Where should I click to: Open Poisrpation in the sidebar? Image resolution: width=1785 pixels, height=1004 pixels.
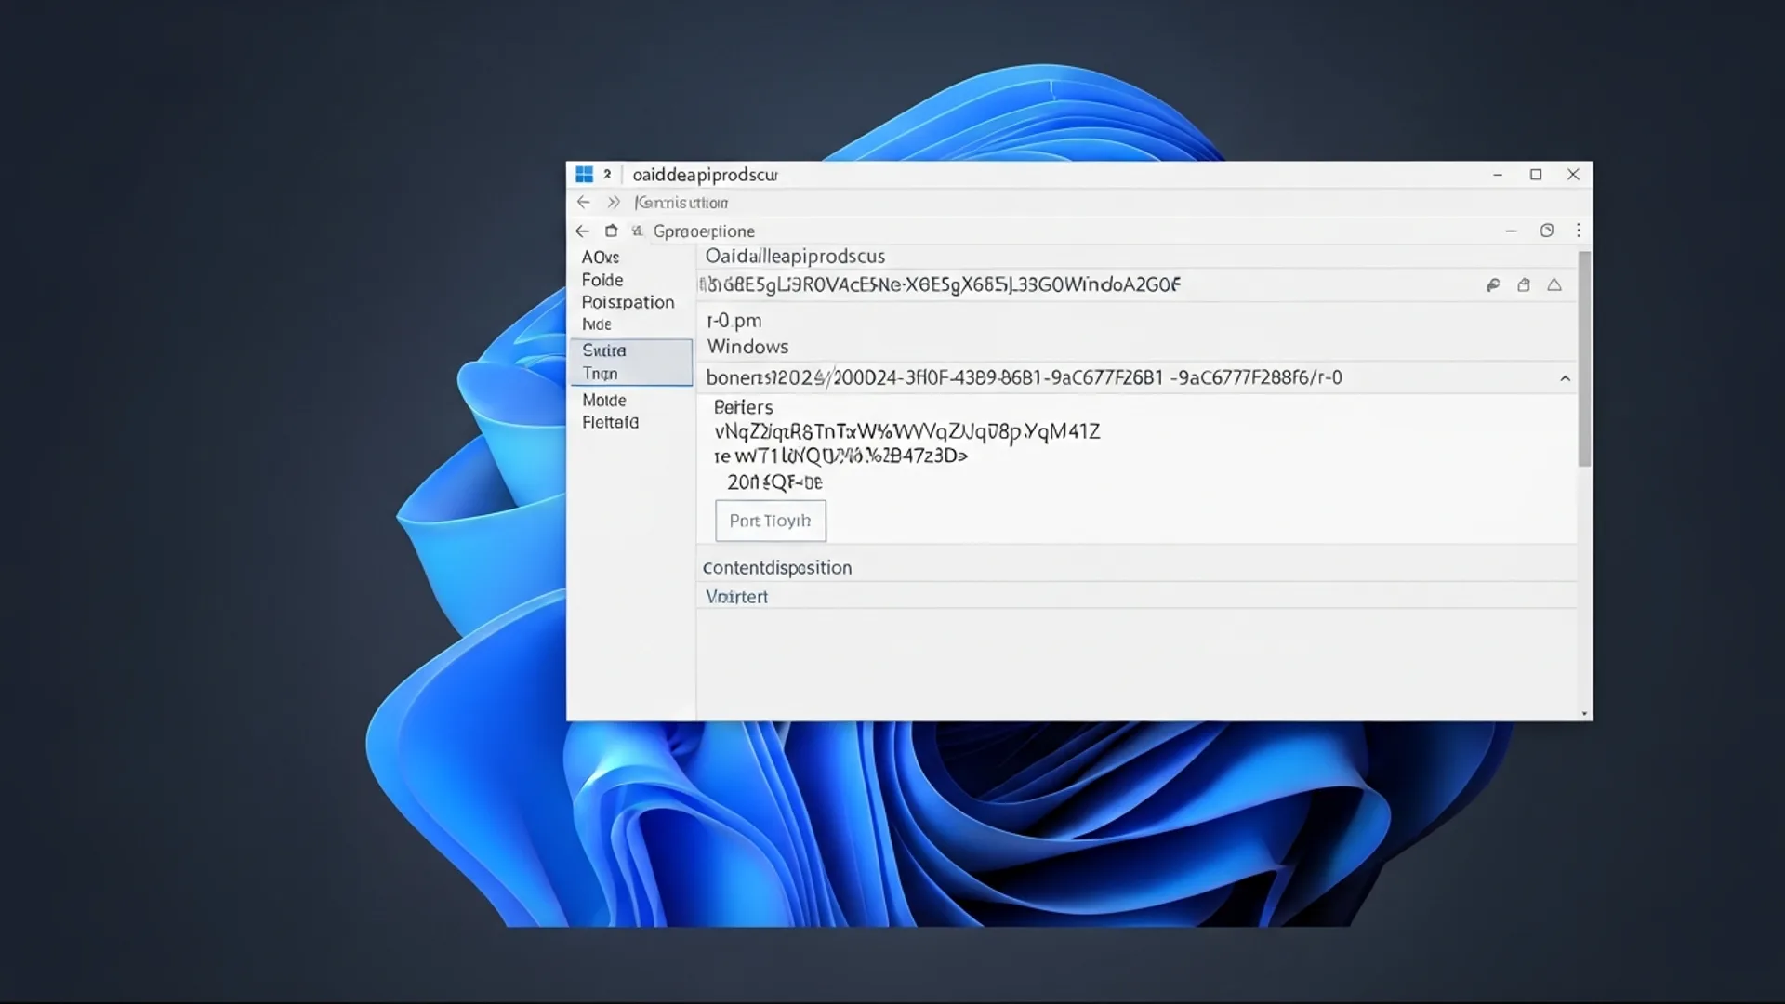click(x=628, y=302)
